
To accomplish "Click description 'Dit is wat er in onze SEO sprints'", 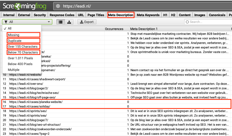I will pos(179,111).
